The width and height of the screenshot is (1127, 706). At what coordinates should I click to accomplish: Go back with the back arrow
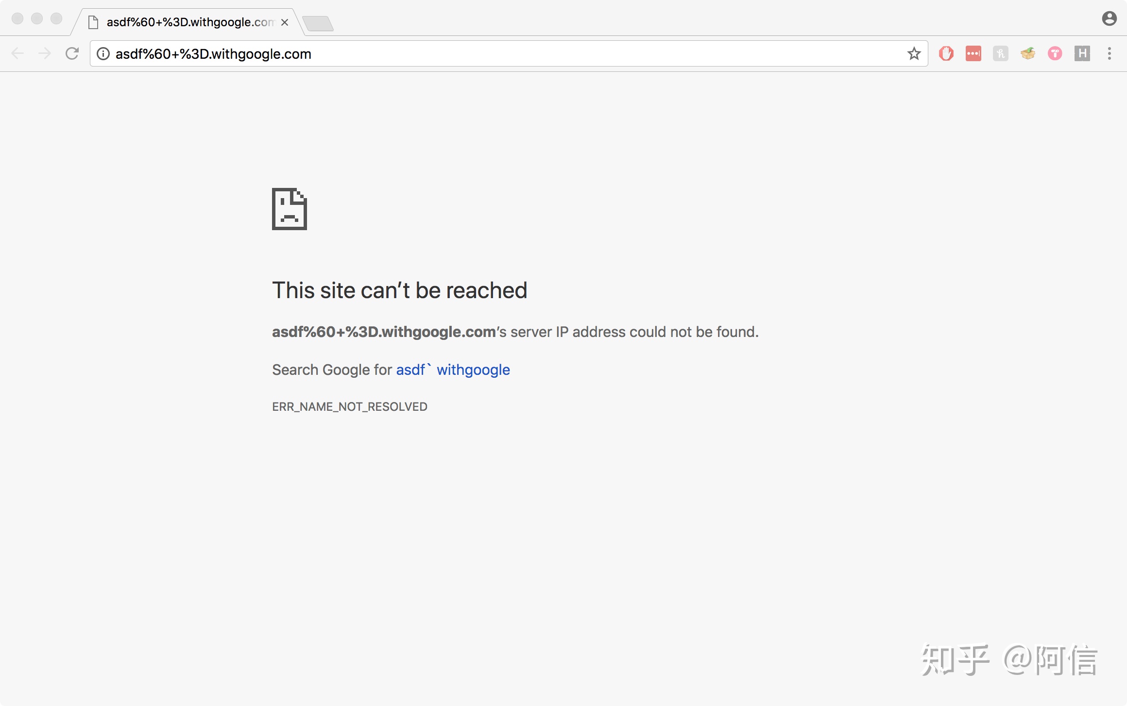pos(17,53)
